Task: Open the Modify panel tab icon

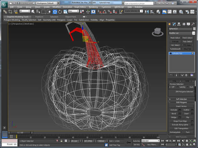Action: click(x=174, y=24)
